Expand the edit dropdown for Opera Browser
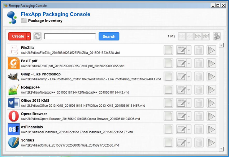Image resolution: width=229 pixels, height=157 pixels. click(189, 116)
